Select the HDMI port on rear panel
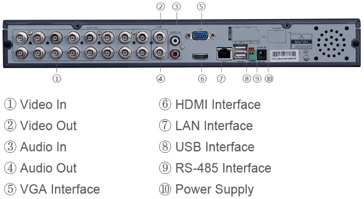 click(x=200, y=57)
